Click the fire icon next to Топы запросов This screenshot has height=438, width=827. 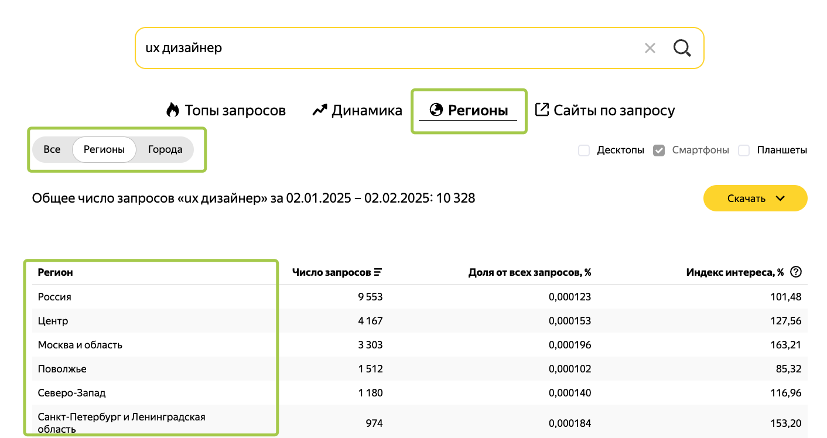coord(172,109)
